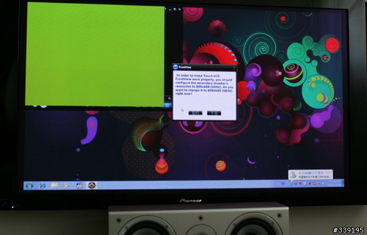Click the language bar indicator in tray

(x=278, y=184)
